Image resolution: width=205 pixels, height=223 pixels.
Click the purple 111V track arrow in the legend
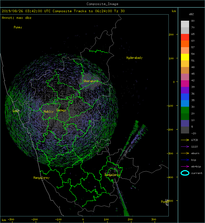(x=185, y=147)
